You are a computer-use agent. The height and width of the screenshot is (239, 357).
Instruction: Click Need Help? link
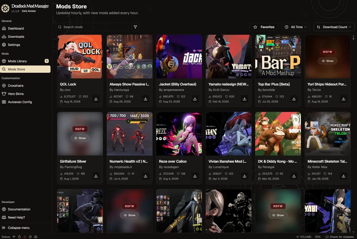[26, 217]
